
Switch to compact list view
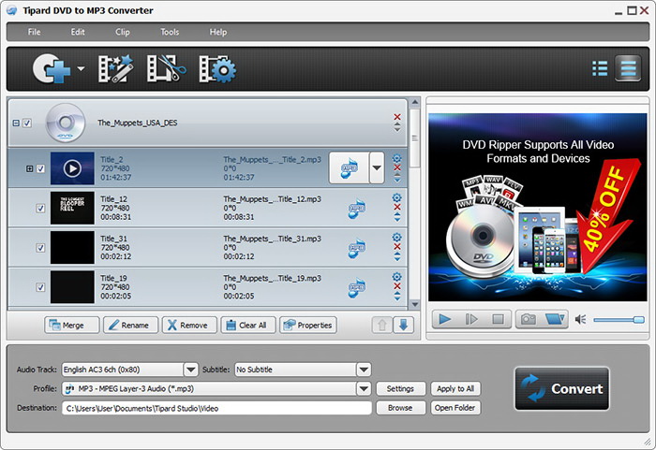tap(600, 68)
